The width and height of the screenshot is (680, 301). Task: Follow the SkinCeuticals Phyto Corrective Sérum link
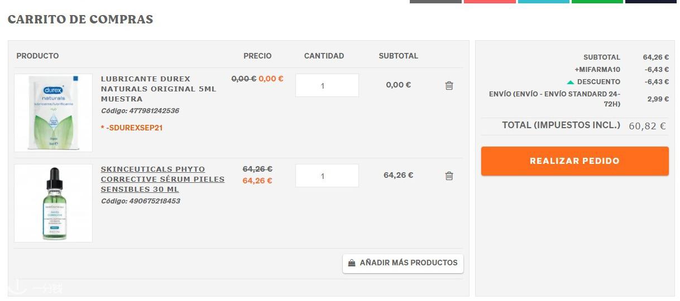pyautogui.click(x=162, y=179)
